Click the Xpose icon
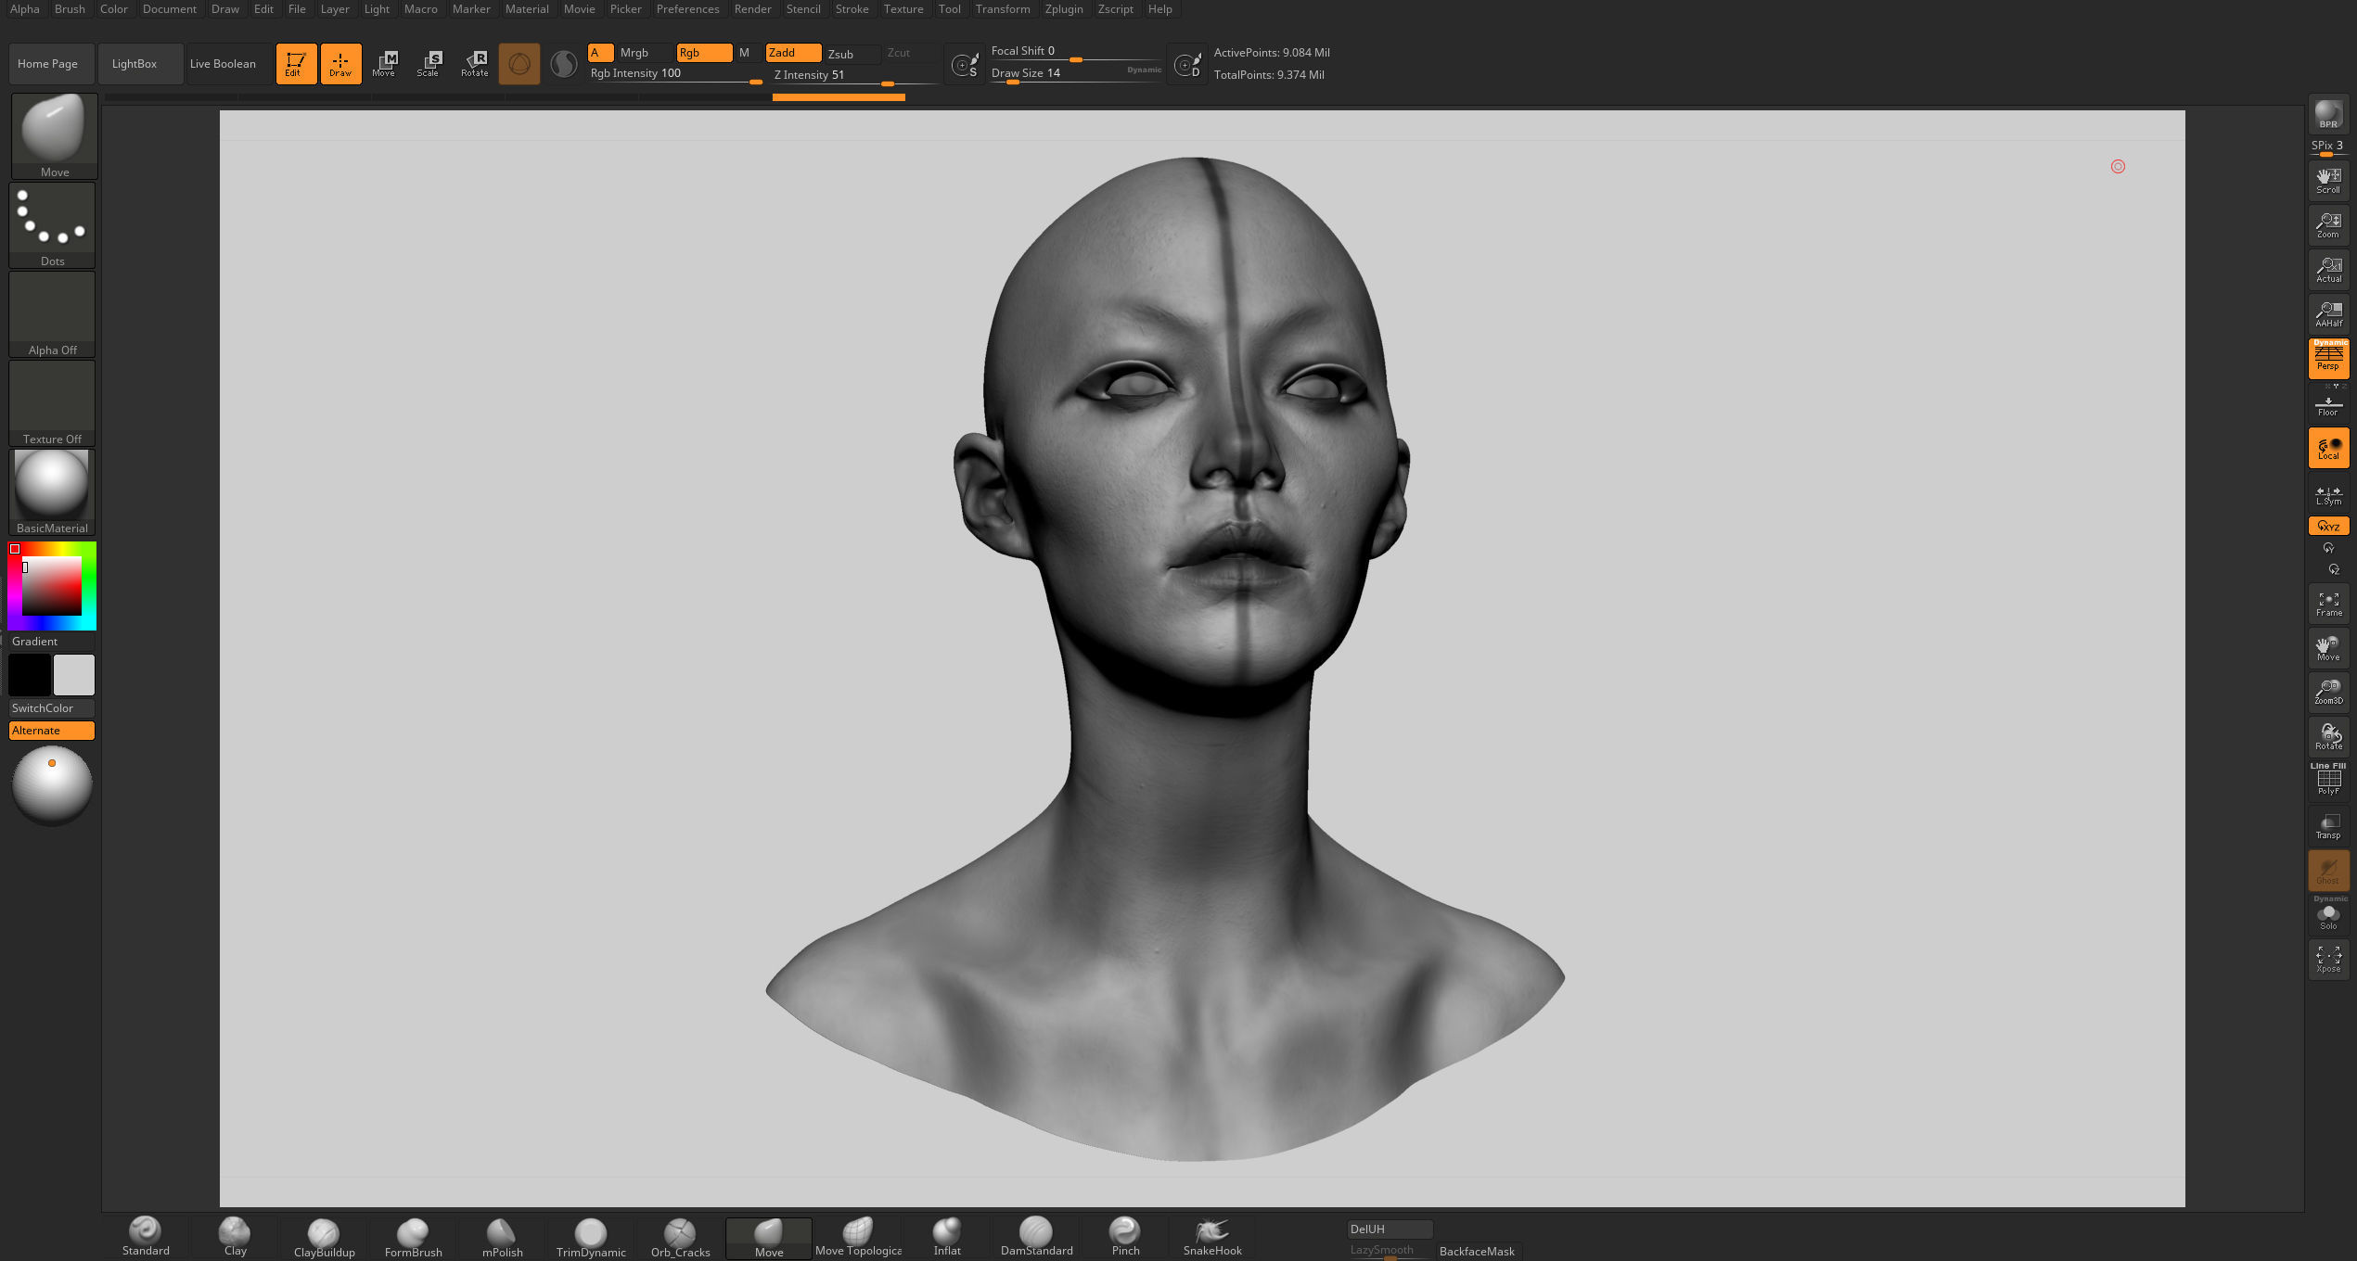2357x1261 pixels. [x=2328, y=960]
